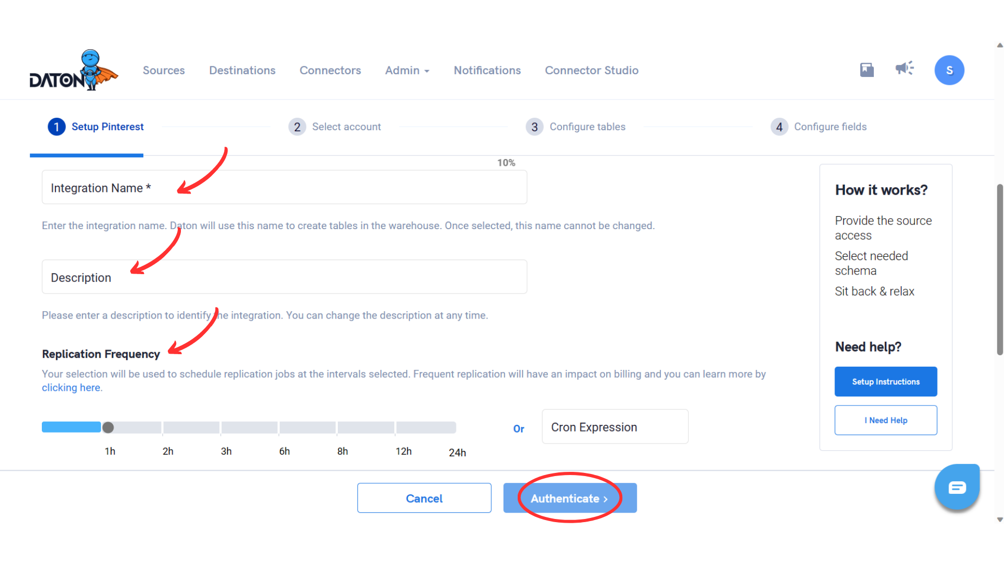Viewport: 1004px width, 565px height.
Task: Set replication frequency slider to 6h
Action: (x=280, y=428)
